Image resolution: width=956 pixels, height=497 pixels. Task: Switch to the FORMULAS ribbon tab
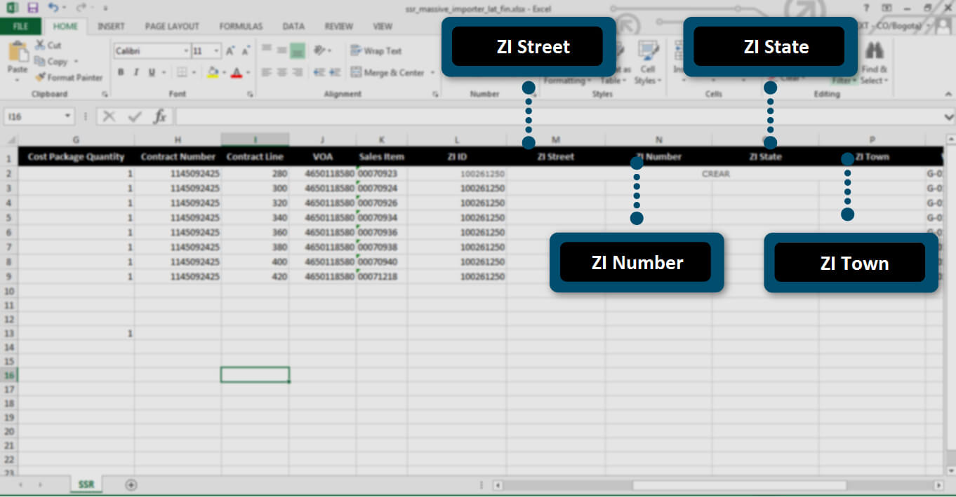241,27
